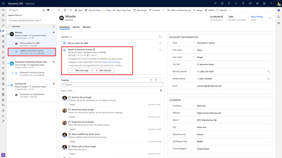
Task: Click the Refresh command
Action: click(x=222, y=10)
